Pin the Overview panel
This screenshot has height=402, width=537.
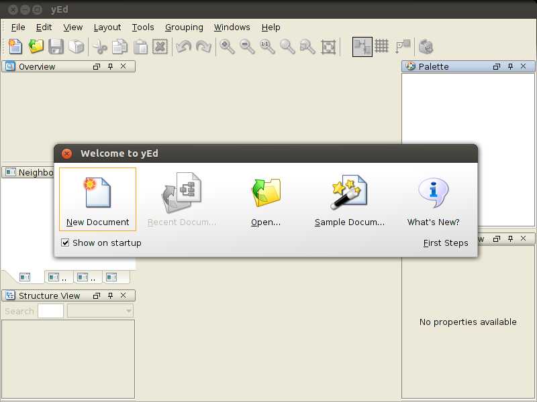(110, 66)
